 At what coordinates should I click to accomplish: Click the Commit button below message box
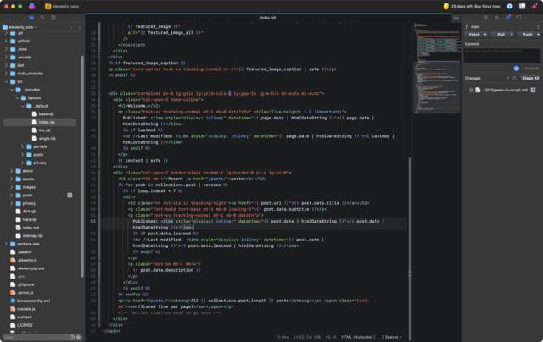point(531,69)
